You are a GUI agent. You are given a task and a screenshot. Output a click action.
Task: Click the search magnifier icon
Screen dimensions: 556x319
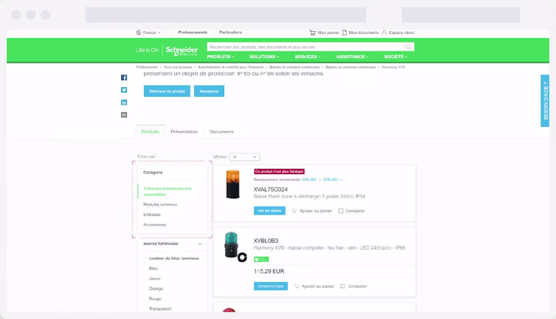[408, 47]
